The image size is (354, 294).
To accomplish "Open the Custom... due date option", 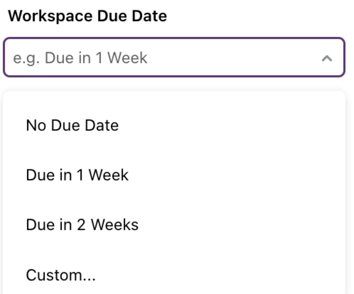I will [61, 274].
